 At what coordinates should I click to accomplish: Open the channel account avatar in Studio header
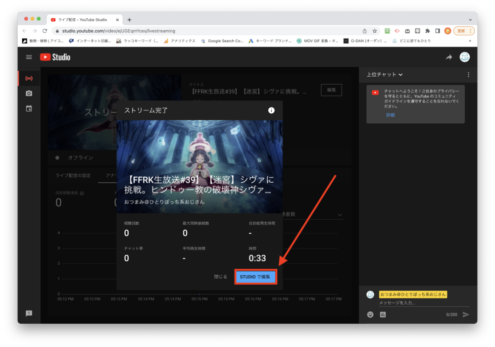[464, 57]
